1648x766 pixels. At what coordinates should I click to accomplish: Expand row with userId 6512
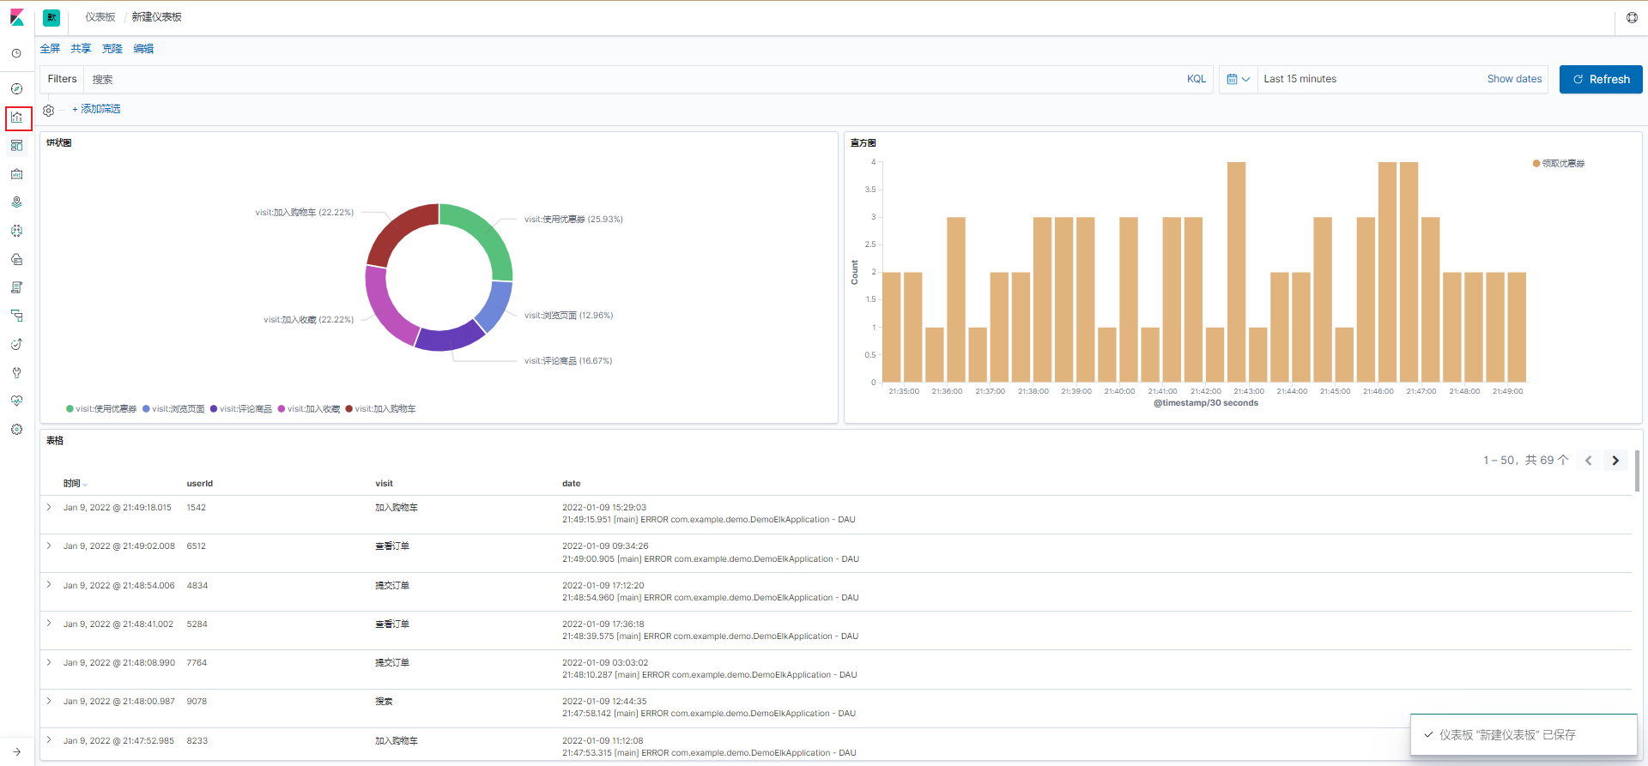pos(49,546)
